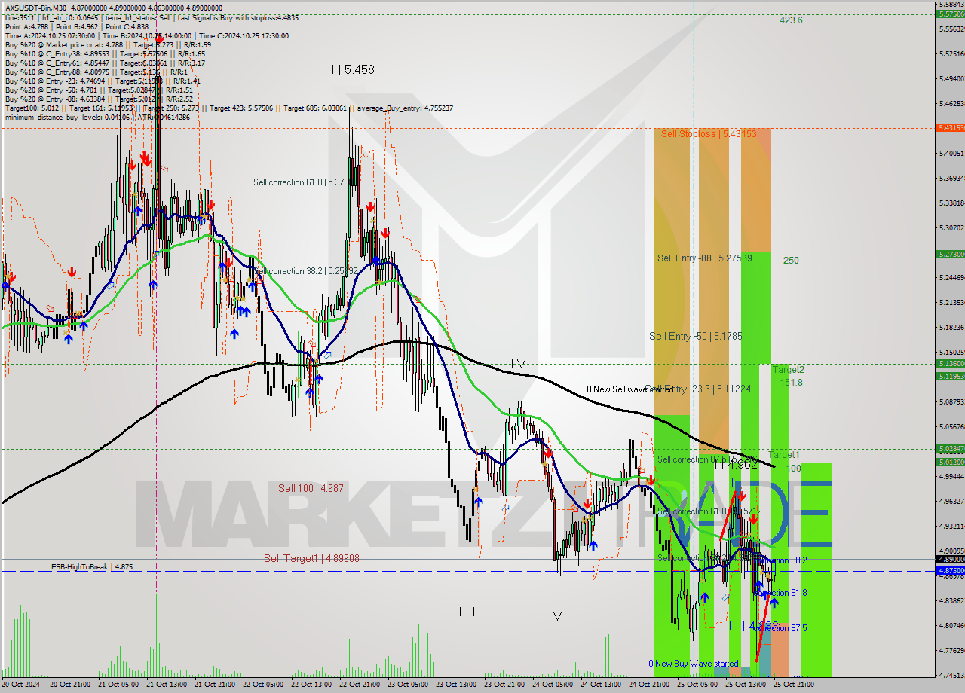Viewport: 965px width, 693px height.
Task: Click the '25 Oct 21:00' time axis label
Action: point(793,684)
